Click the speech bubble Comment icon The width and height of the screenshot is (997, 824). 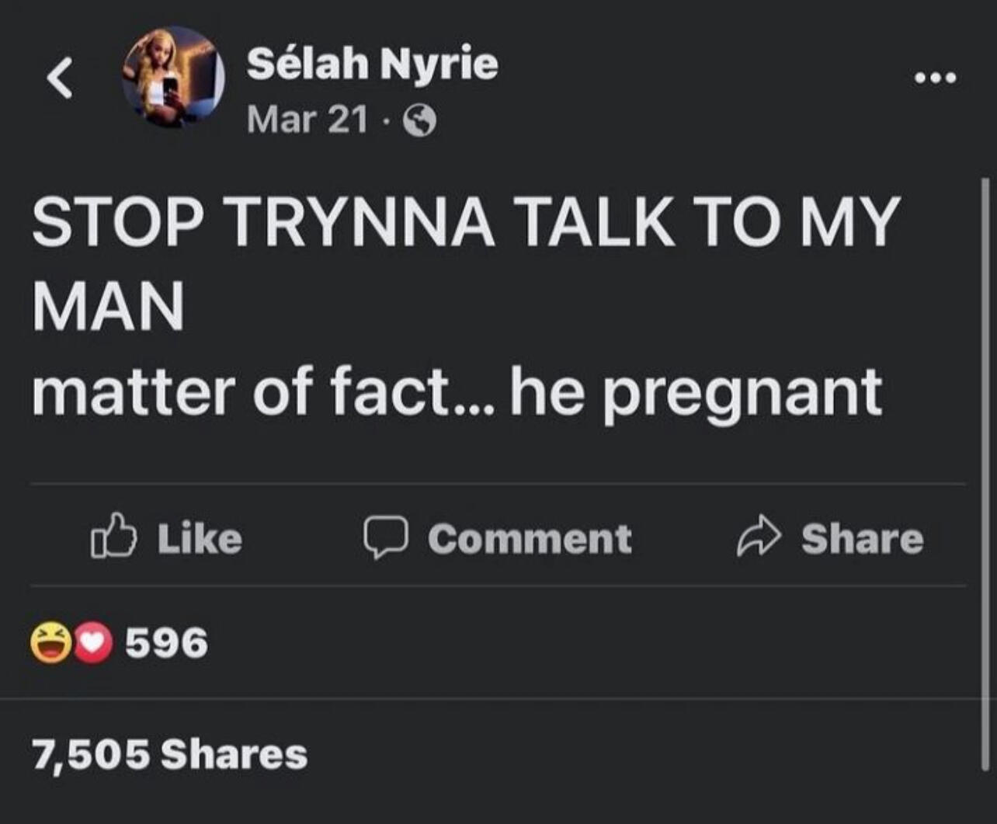coord(386,537)
